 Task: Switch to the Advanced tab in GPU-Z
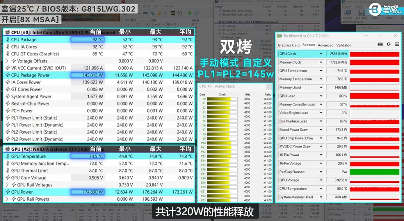click(326, 45)
